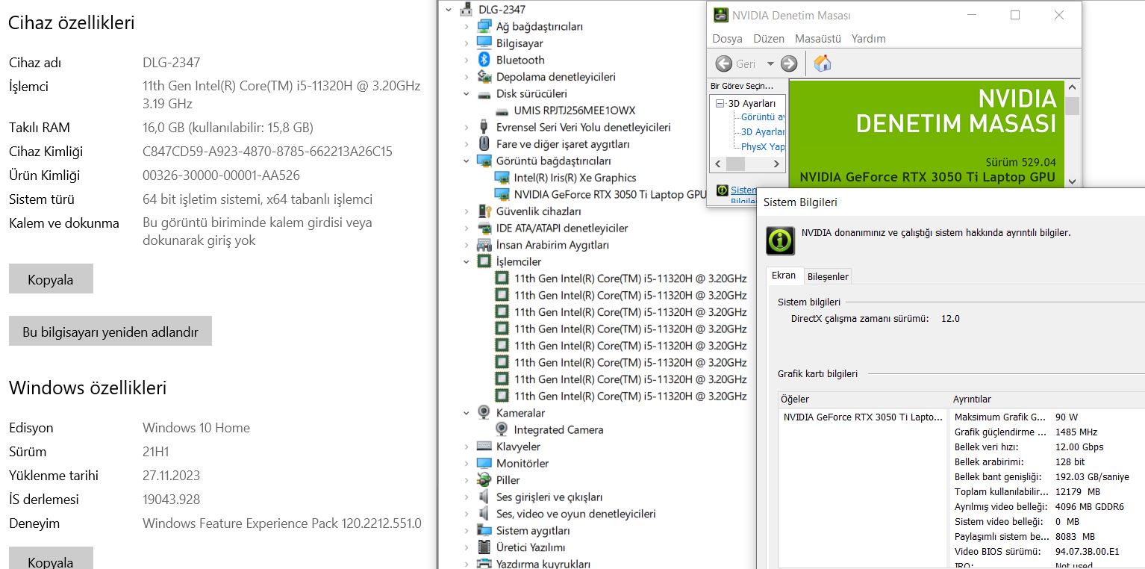Select the Maksimum Grafik G... 90 W row
Viewport: 1145px width, 569px height.
(1048, 417)
